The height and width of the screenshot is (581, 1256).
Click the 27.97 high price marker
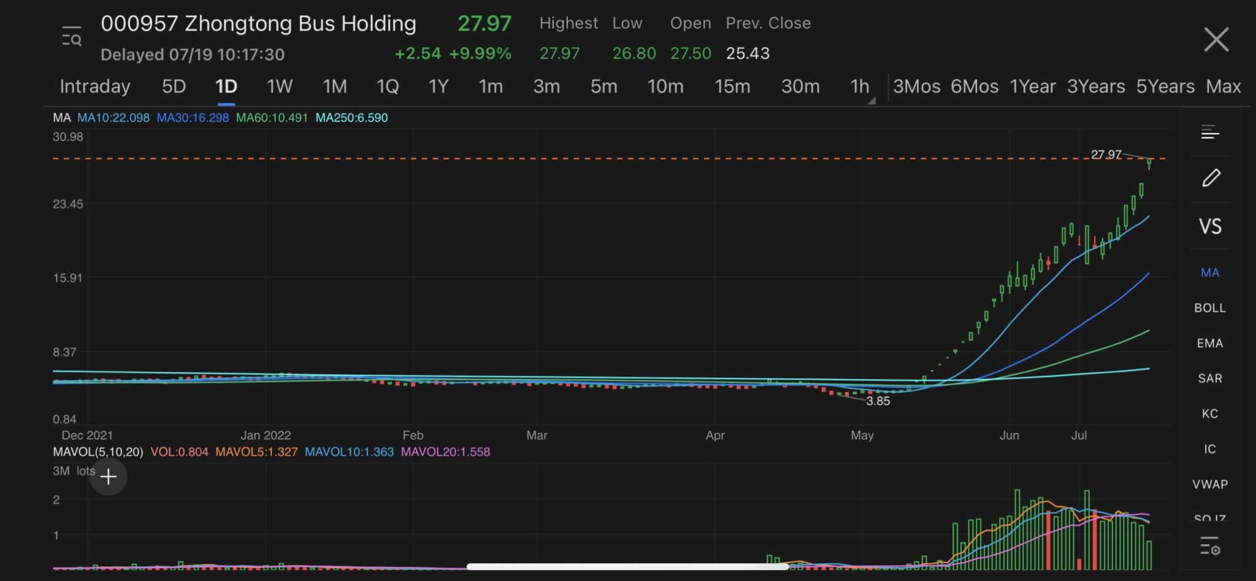[x=1106, y=155]
